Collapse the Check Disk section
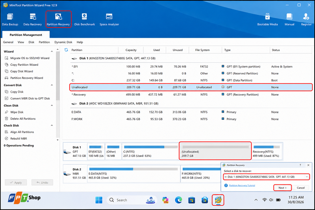 pyautogui.click(x=52, y=125)
